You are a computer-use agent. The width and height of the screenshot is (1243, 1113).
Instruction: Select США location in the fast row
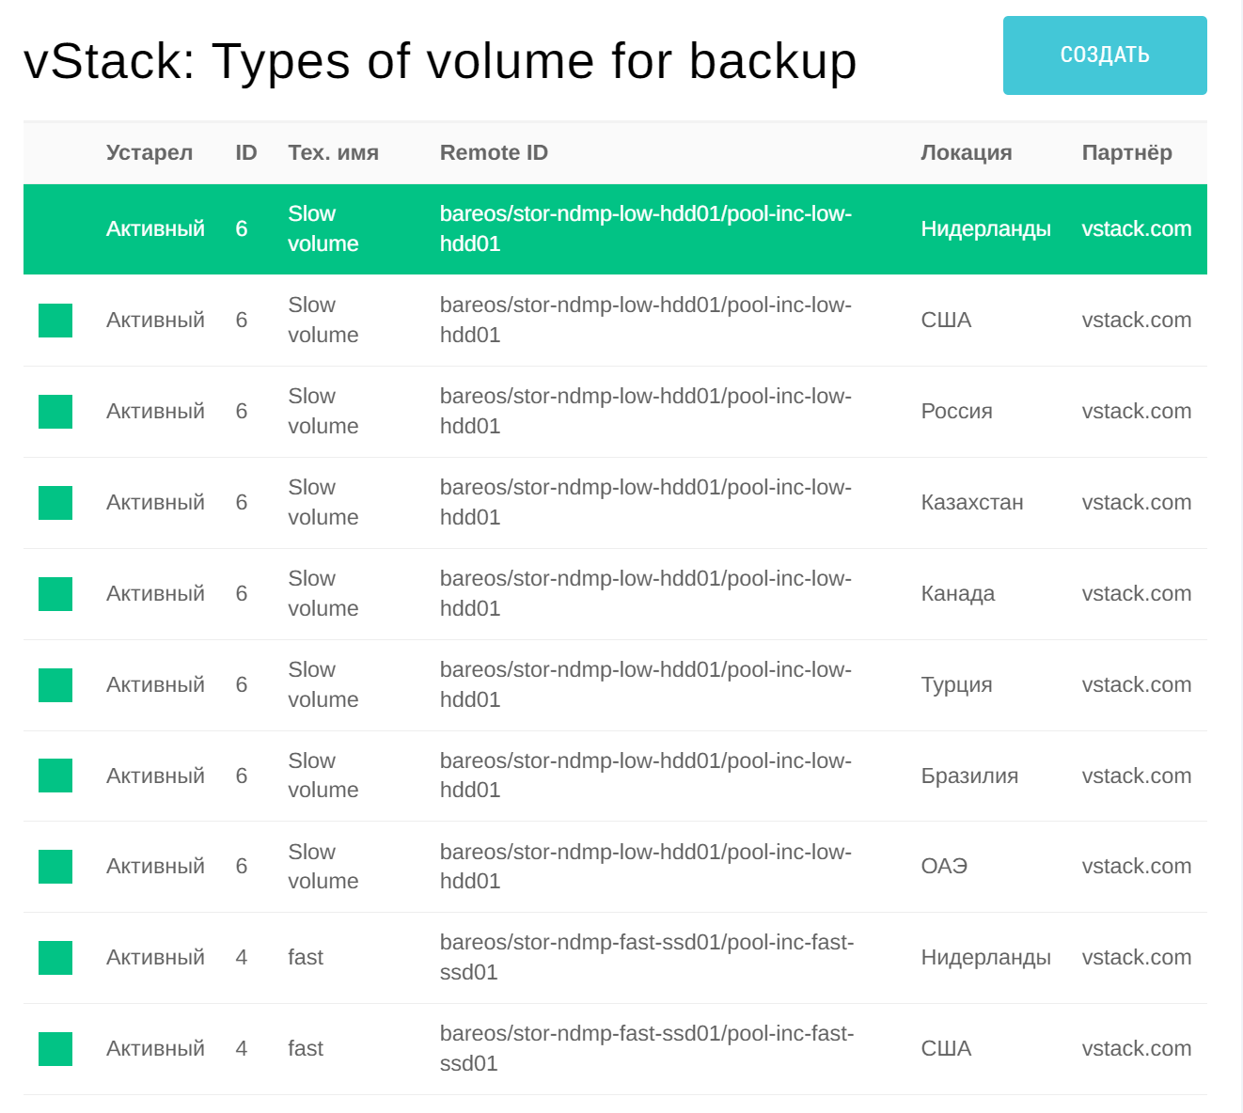[946, 1049]
